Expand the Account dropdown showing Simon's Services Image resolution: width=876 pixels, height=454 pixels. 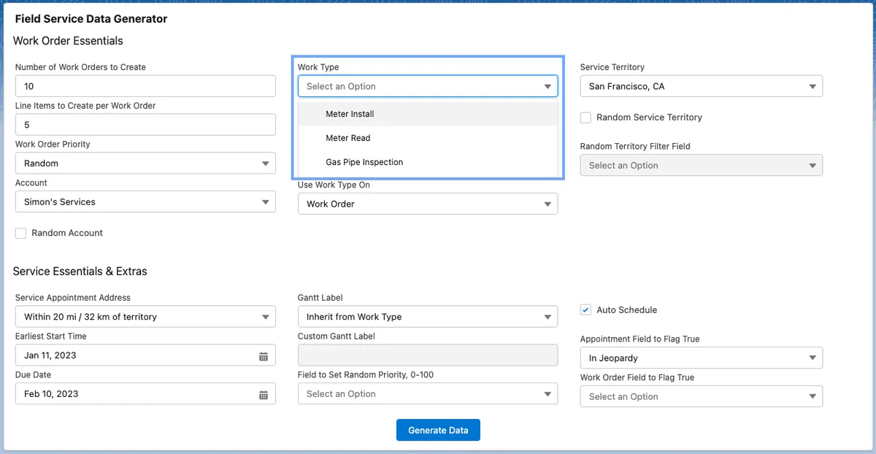click(x=145, y=202)
